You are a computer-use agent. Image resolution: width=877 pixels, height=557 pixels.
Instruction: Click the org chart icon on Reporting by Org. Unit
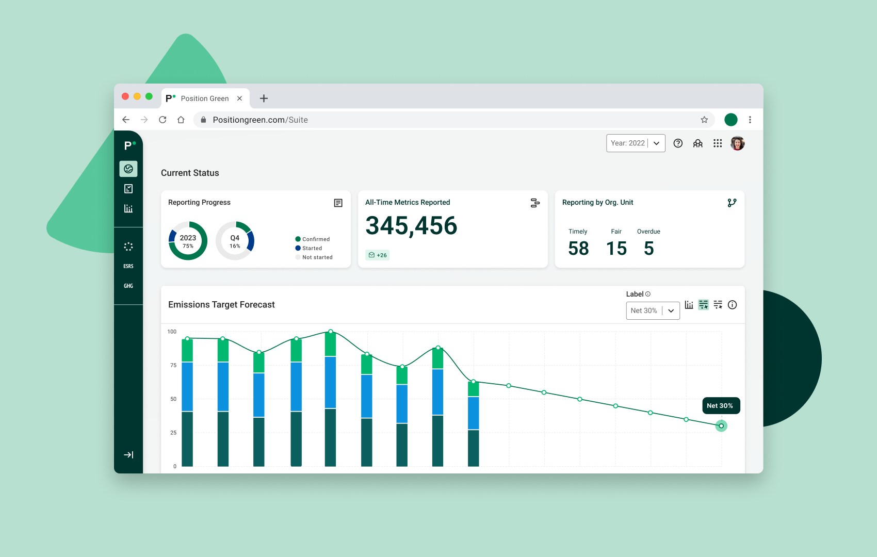[x=732, y=203]
